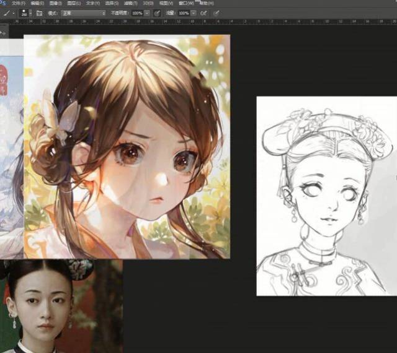Open the 视图(V) View menu
Viewport: 397px width, 353px height.
pyautogui.click(x=166, y=3)
